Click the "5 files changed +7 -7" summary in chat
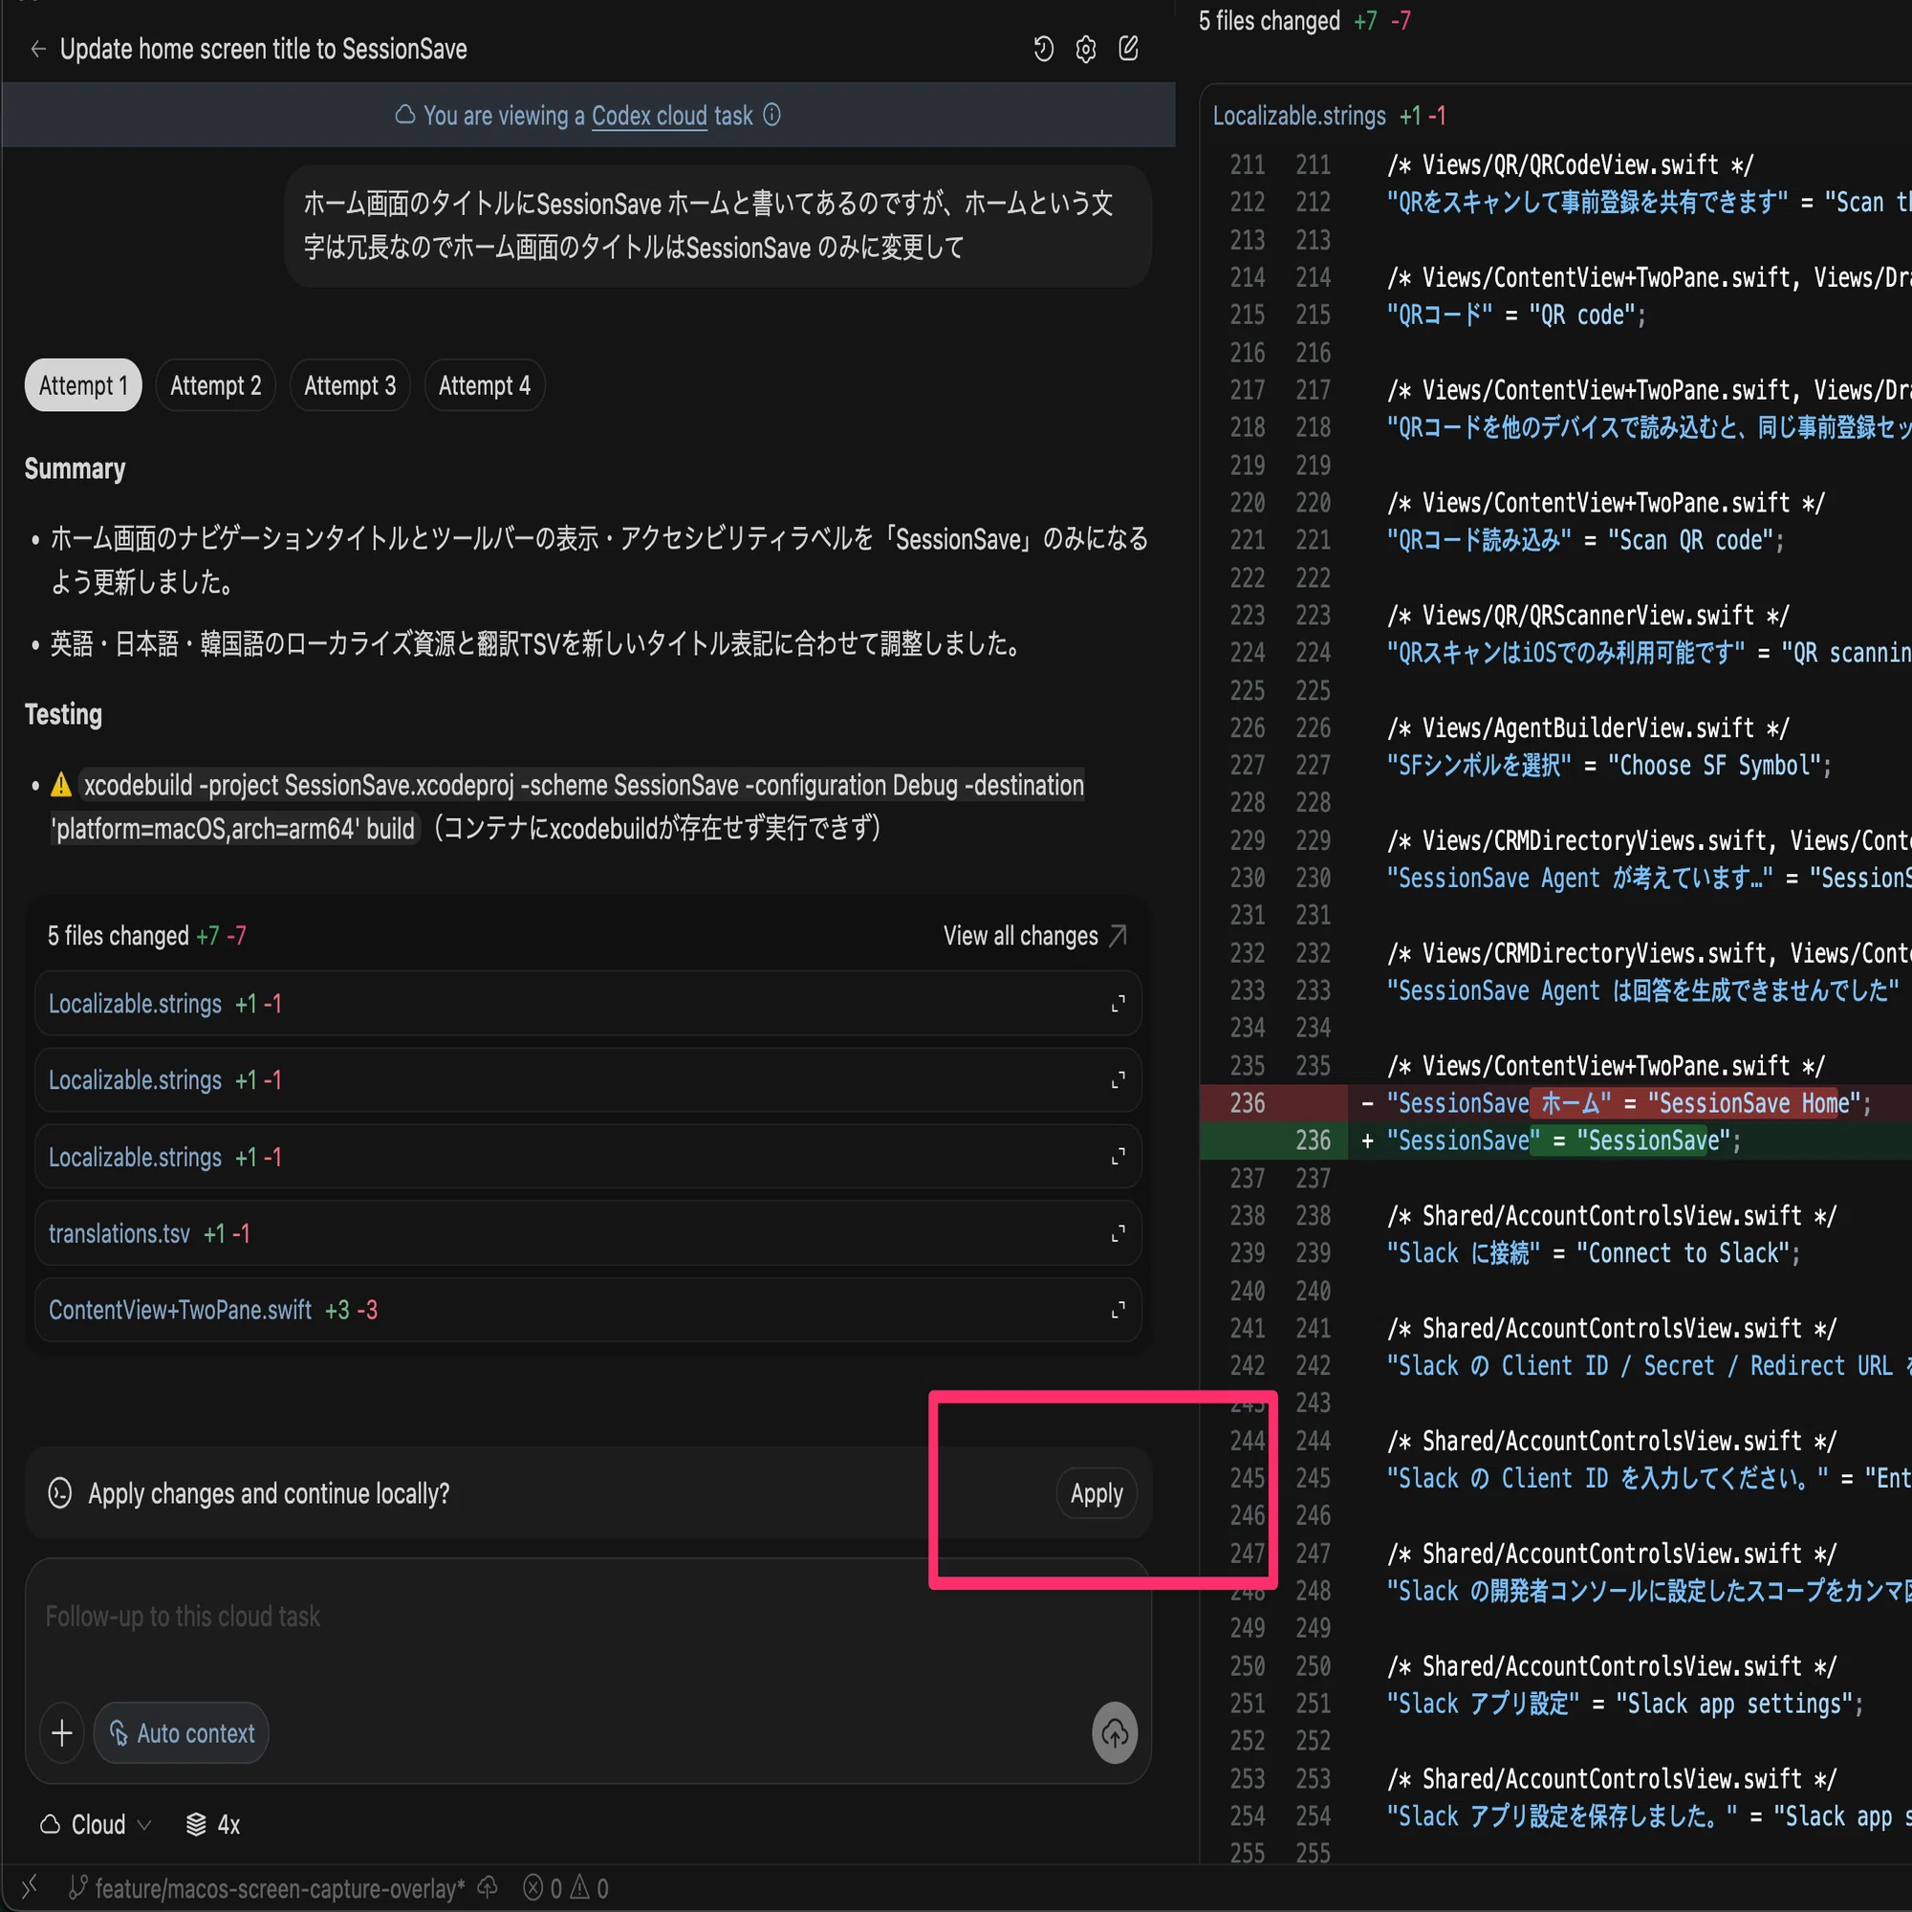1912x1912 pixels. click(146, 935)
